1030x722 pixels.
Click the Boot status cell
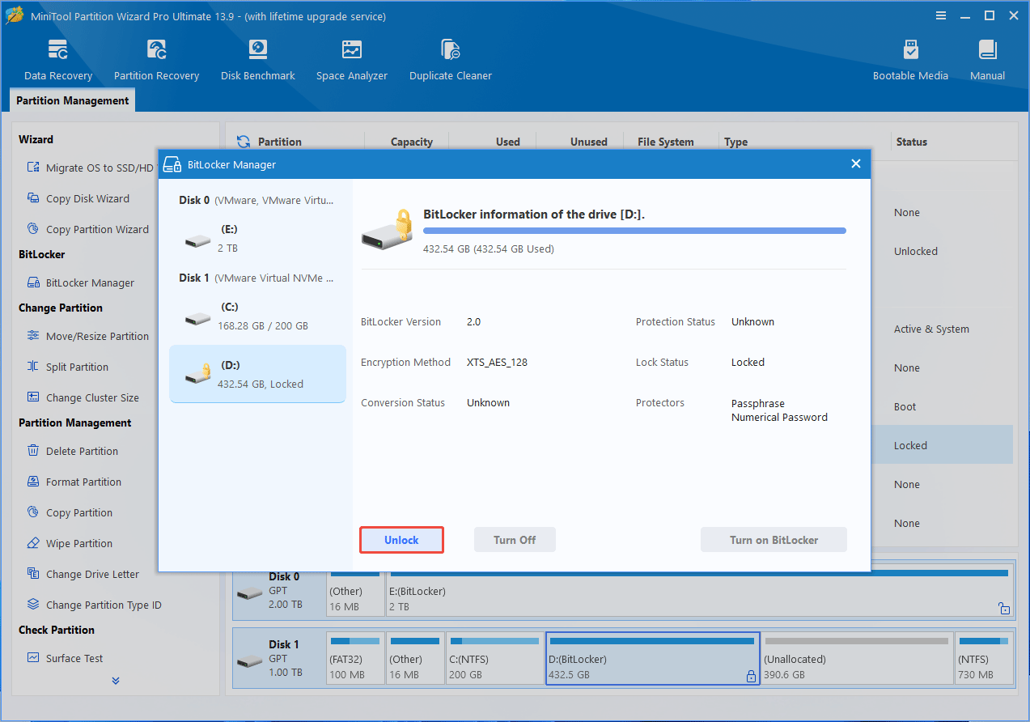click(905, 406)
